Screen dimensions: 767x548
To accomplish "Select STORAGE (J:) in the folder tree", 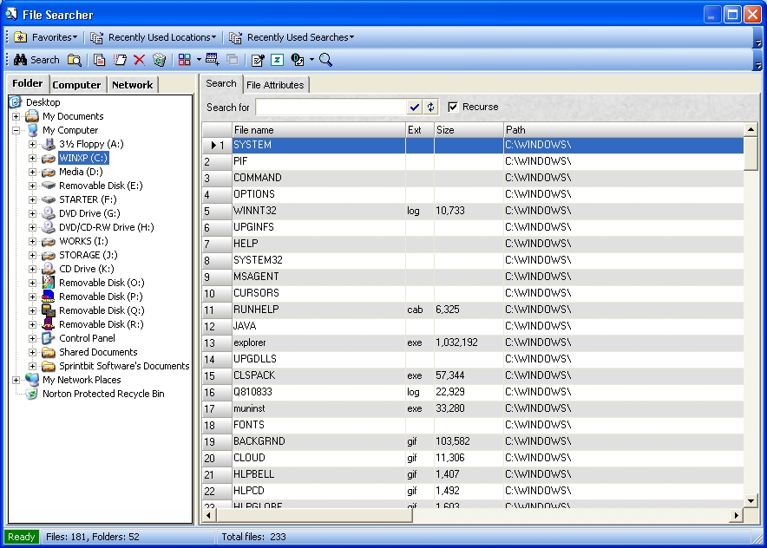I will [88, 255].
